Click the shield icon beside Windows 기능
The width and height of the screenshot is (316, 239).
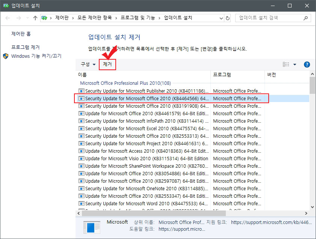(x=6, y=56)
